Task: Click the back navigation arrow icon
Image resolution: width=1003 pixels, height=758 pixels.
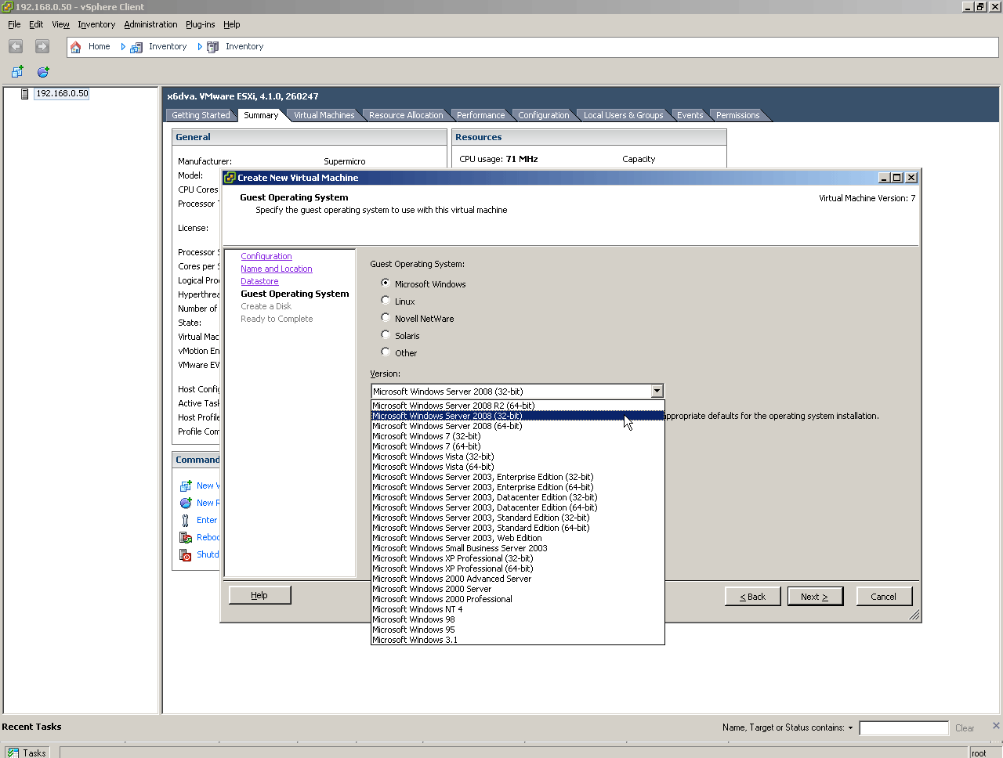Action: (16, 46)
